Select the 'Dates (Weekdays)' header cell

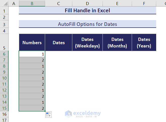(87, 43)
